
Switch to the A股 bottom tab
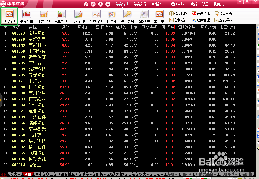28,174
